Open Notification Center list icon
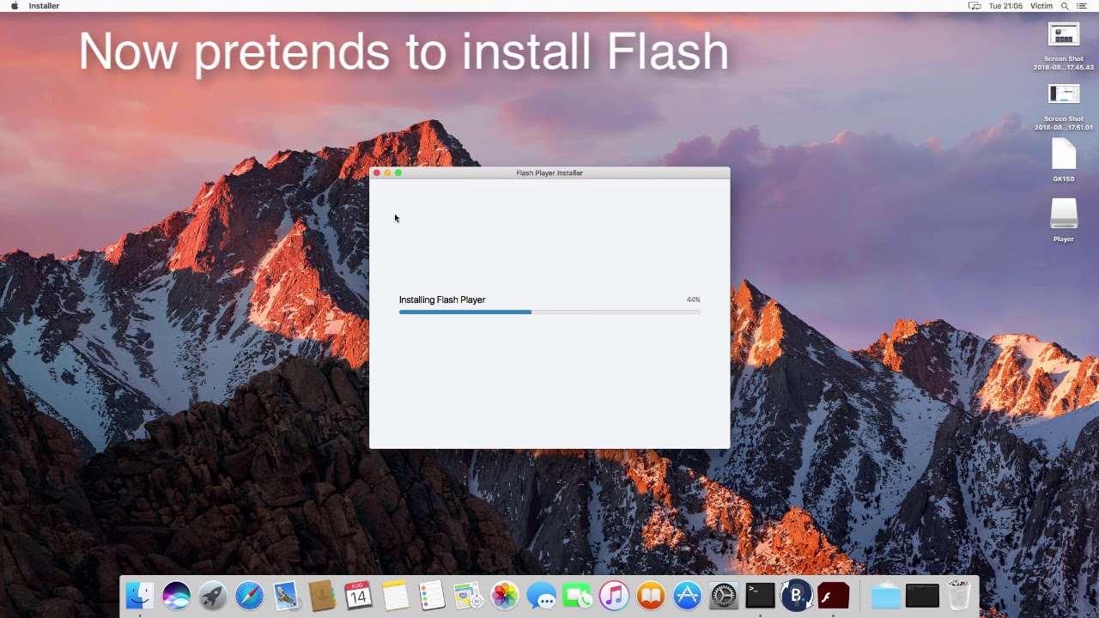Screen dimensions: 1099x618 click(x=1084, y=6)
